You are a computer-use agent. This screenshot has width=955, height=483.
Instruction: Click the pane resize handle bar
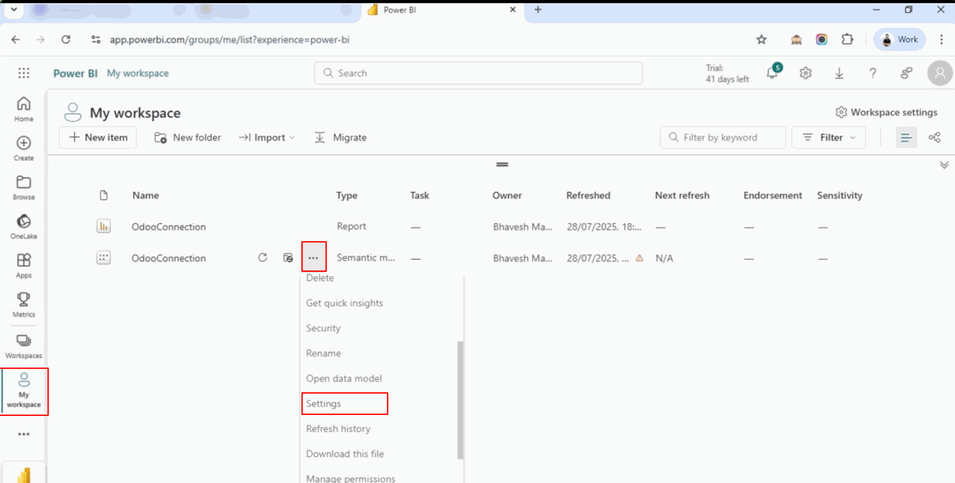tap(502, 164)
